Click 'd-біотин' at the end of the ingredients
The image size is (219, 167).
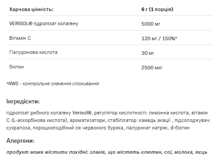pyautogui.click(x=180, y=128)
